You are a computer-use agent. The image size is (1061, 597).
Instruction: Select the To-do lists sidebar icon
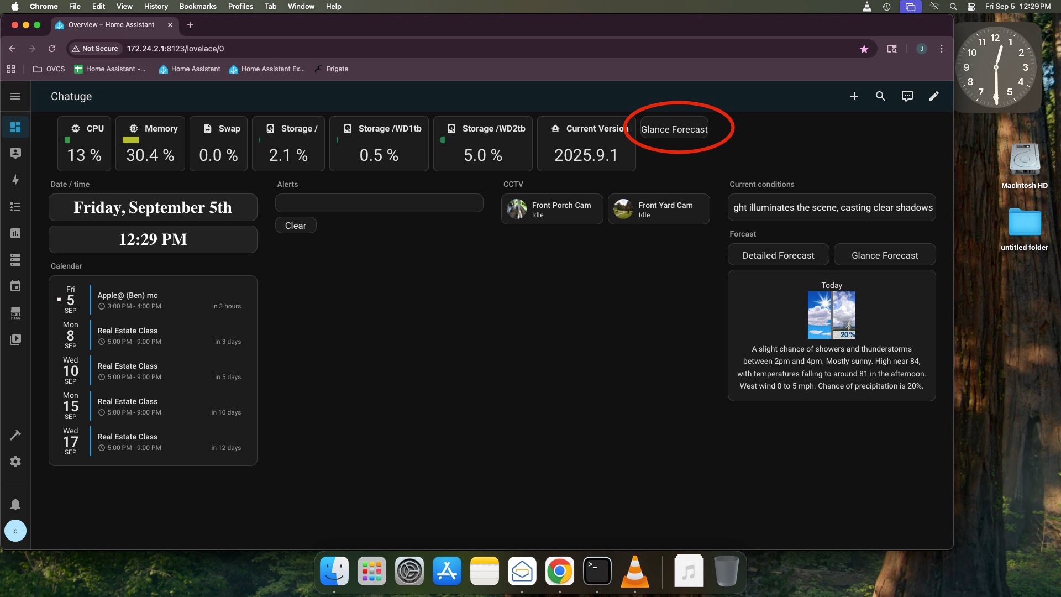coord(15,207)
